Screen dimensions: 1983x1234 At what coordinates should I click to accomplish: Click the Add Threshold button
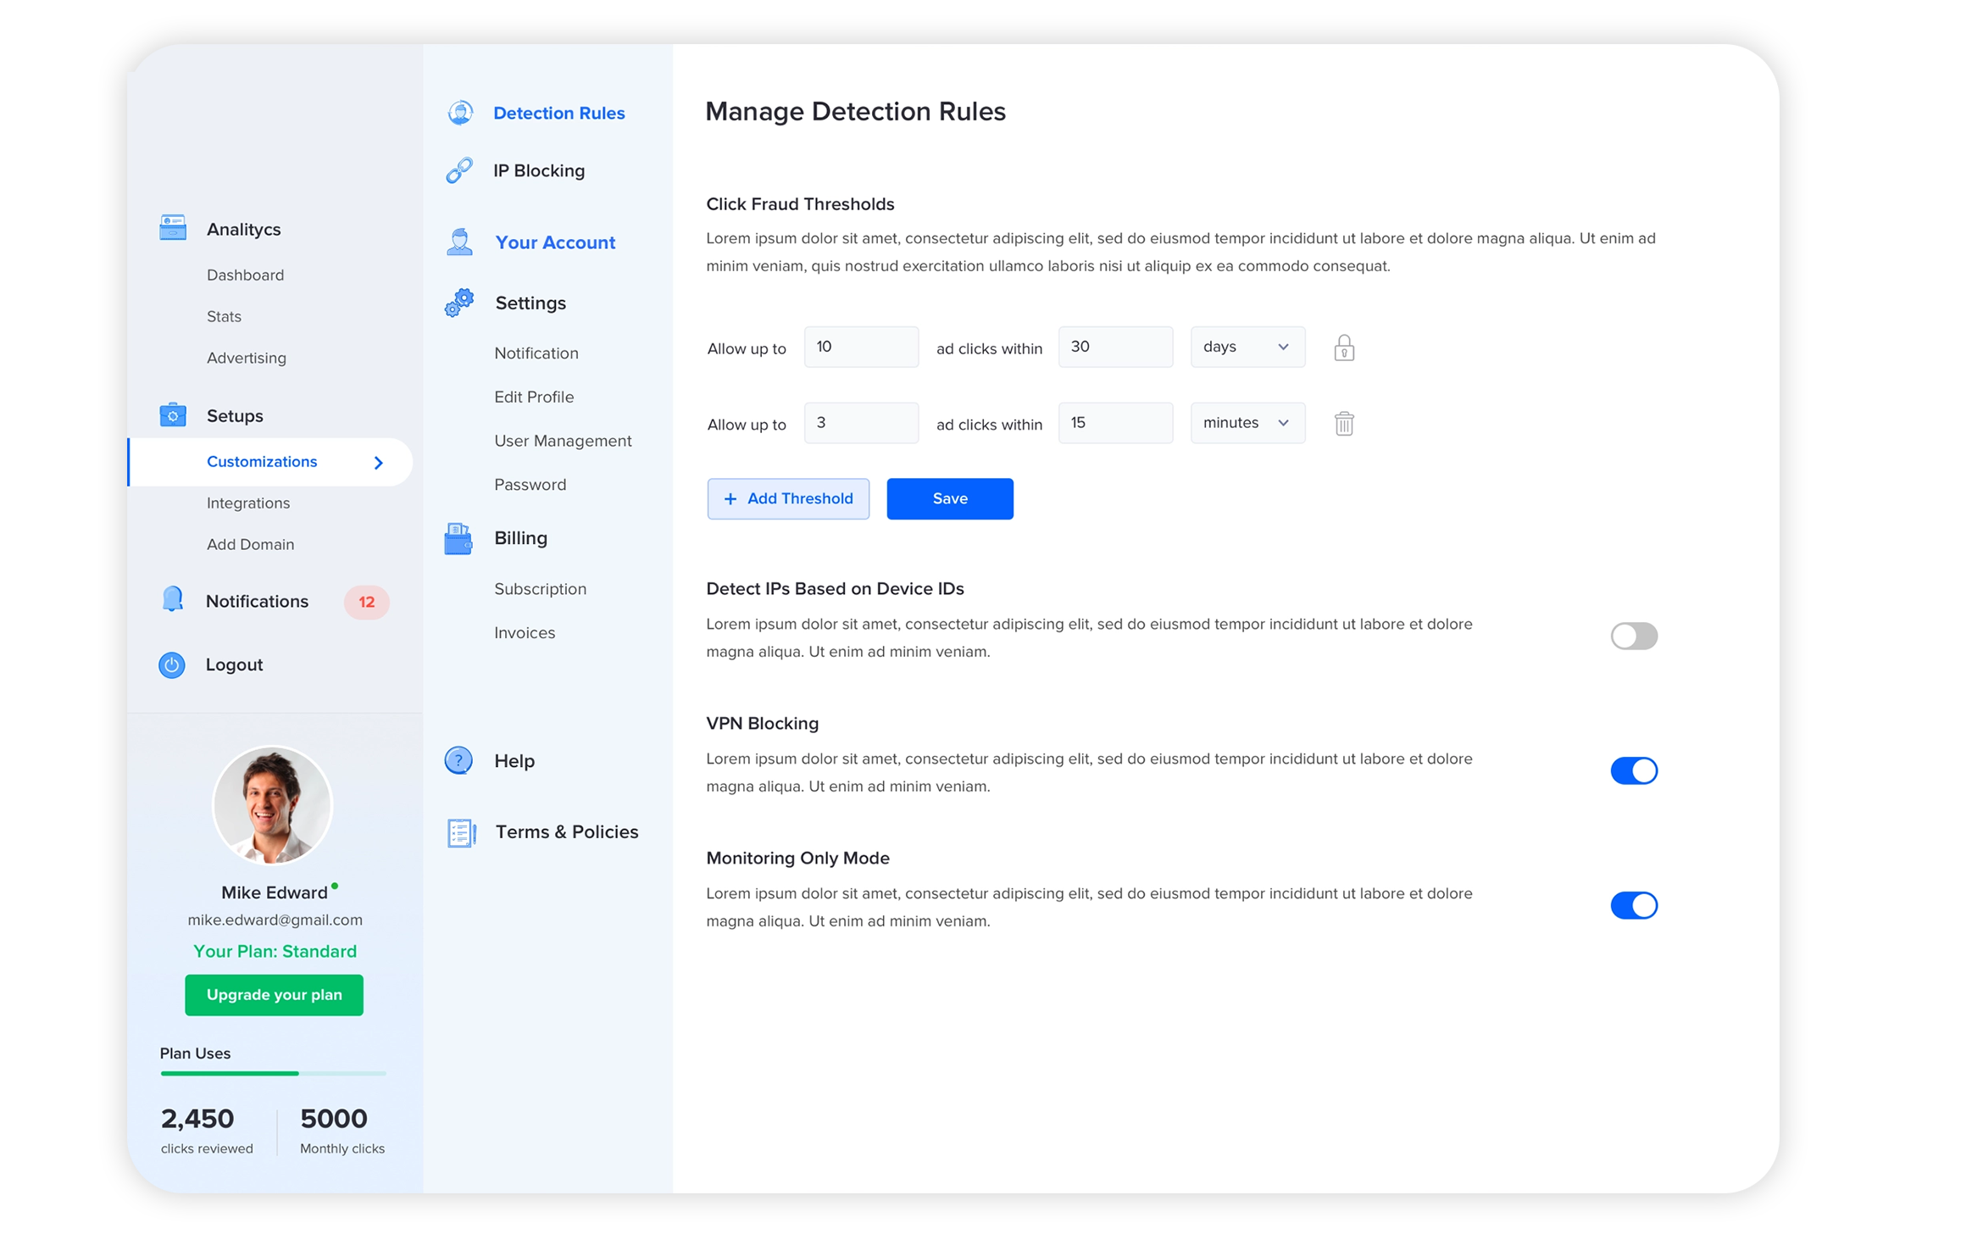(788, 499)
